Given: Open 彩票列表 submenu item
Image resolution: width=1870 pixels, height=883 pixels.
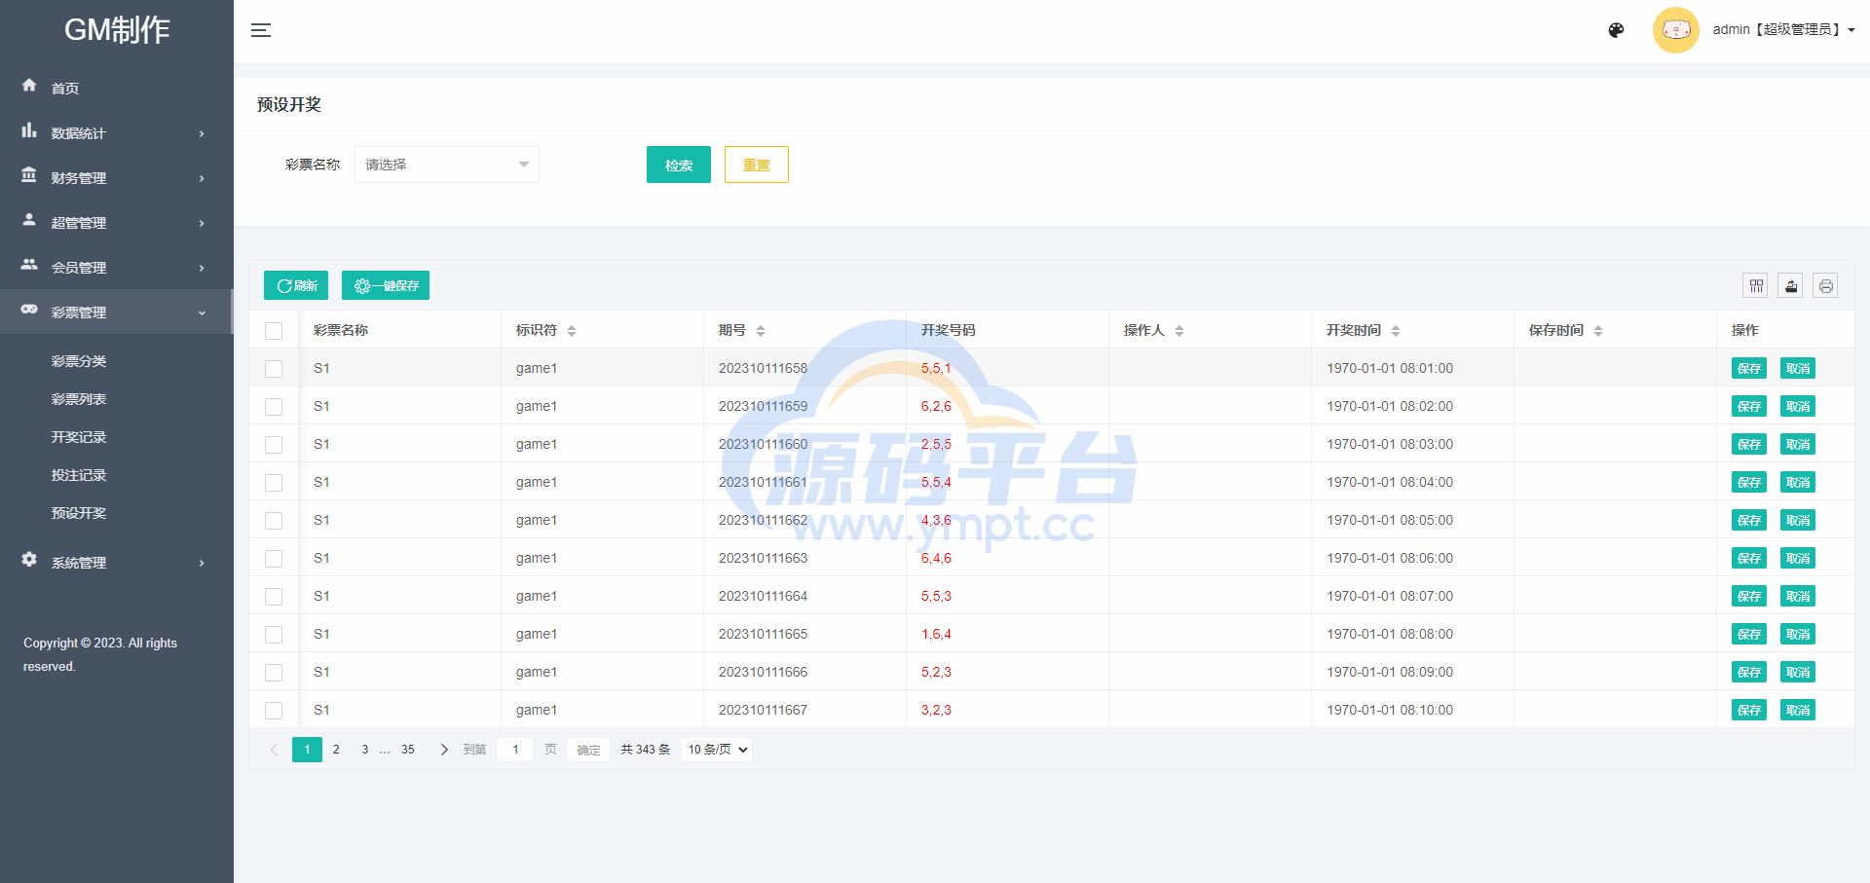Looking at the screenshot, I should [x=79, y=399].
